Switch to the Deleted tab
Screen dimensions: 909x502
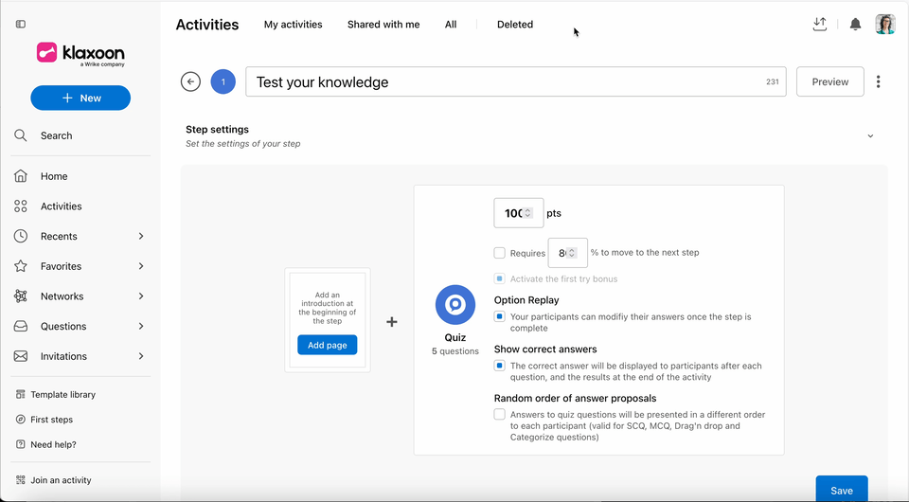[515, 25]
